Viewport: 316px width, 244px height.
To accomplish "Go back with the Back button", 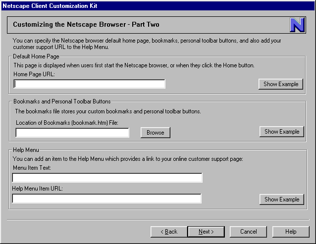I will [168, 232].
